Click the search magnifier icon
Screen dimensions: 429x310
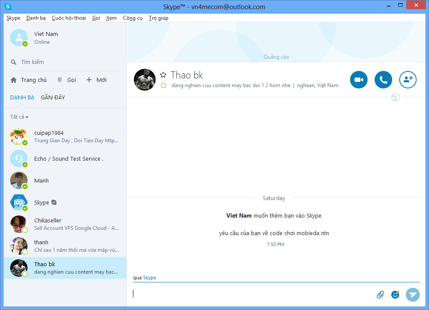14,62
